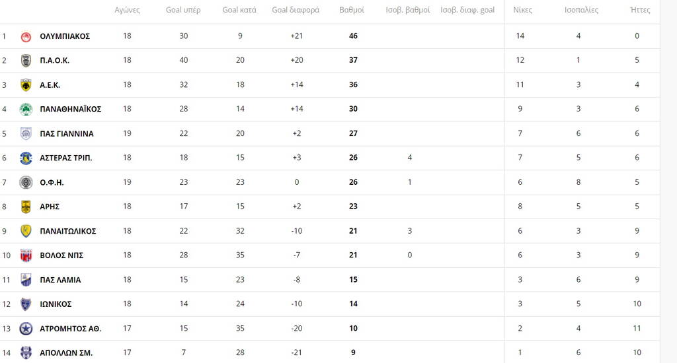Screen dimensions: 677x363
Task: Click the ΑΣΤΕΡΑΣ ΤΡΙΠ. team crest
Action: coord(26,158)
